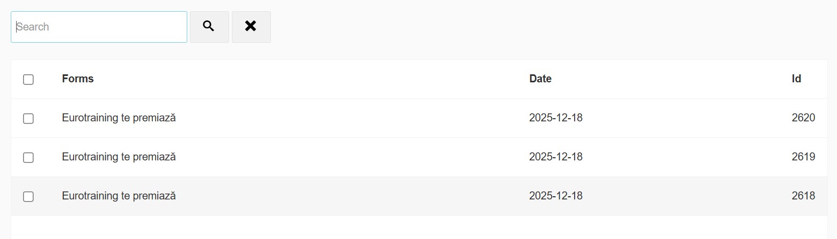Sort by the Forms column header
Image resolution: width=837 pixels, height=239 pixels.
(x=78, y=79)
